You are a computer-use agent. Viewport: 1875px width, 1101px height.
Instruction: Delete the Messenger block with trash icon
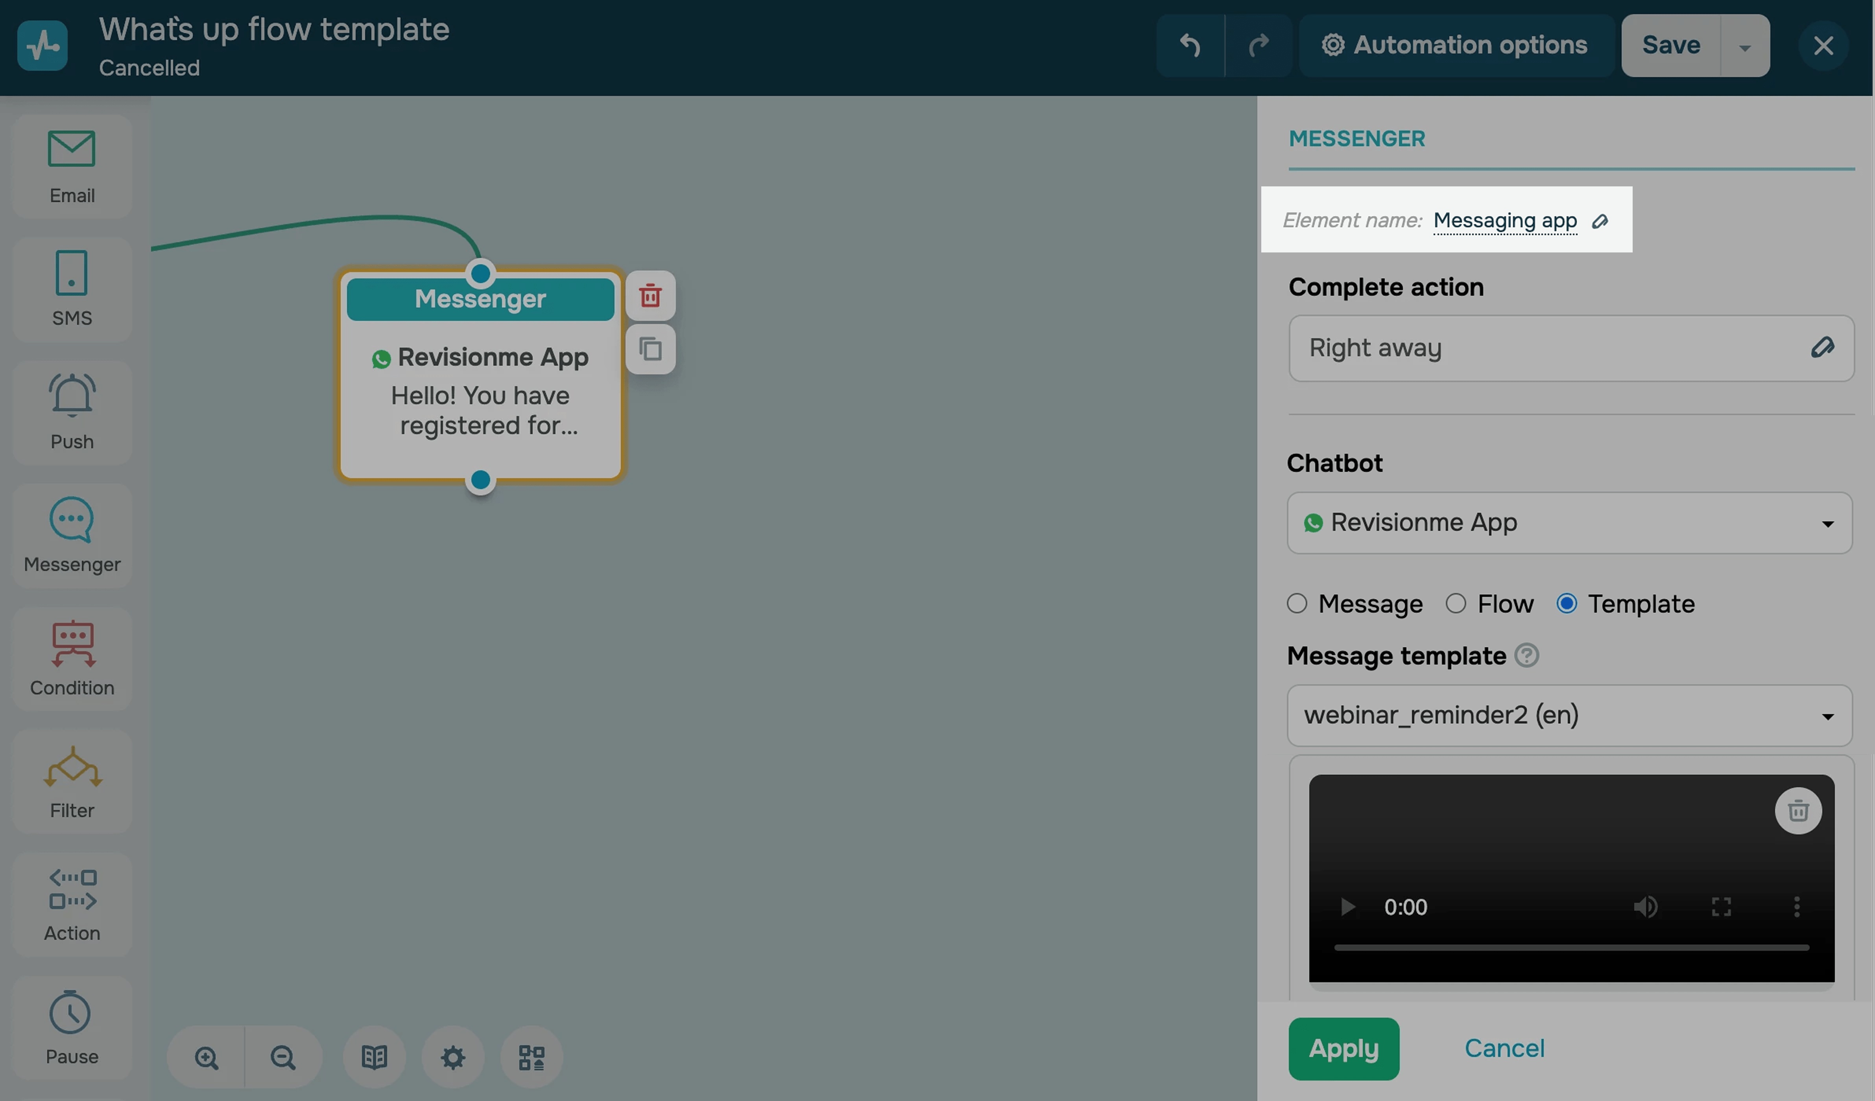tap(650, 296)
